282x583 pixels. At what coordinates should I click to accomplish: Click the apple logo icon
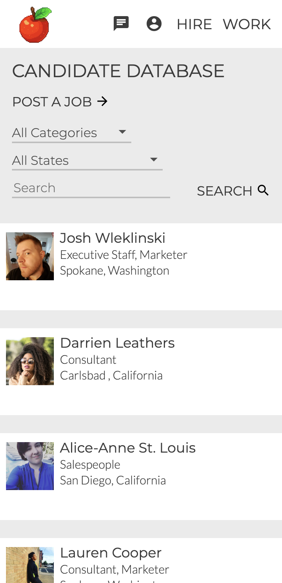click(x=35, y=24)
